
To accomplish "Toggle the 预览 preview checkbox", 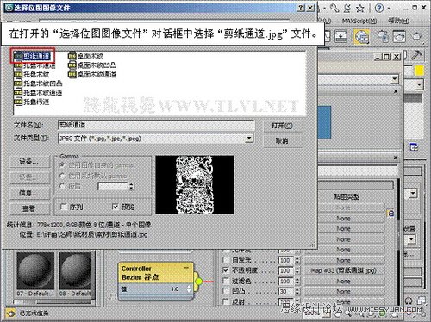I will click(x=115, y=207).
